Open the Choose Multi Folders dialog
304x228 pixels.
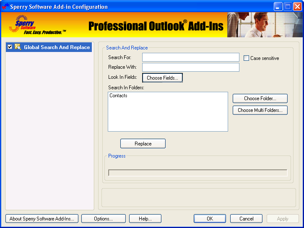pos(260,110)
